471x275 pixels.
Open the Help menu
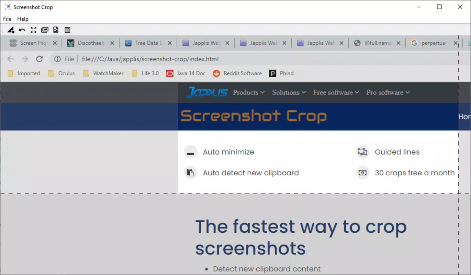[x=23, y=19]
